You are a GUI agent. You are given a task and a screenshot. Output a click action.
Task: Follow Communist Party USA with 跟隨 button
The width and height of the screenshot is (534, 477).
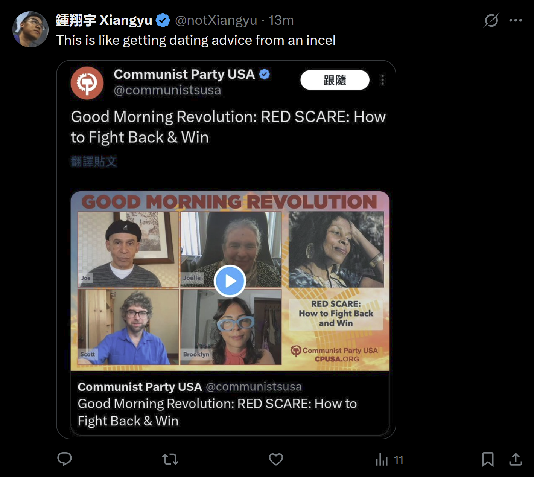335,80
